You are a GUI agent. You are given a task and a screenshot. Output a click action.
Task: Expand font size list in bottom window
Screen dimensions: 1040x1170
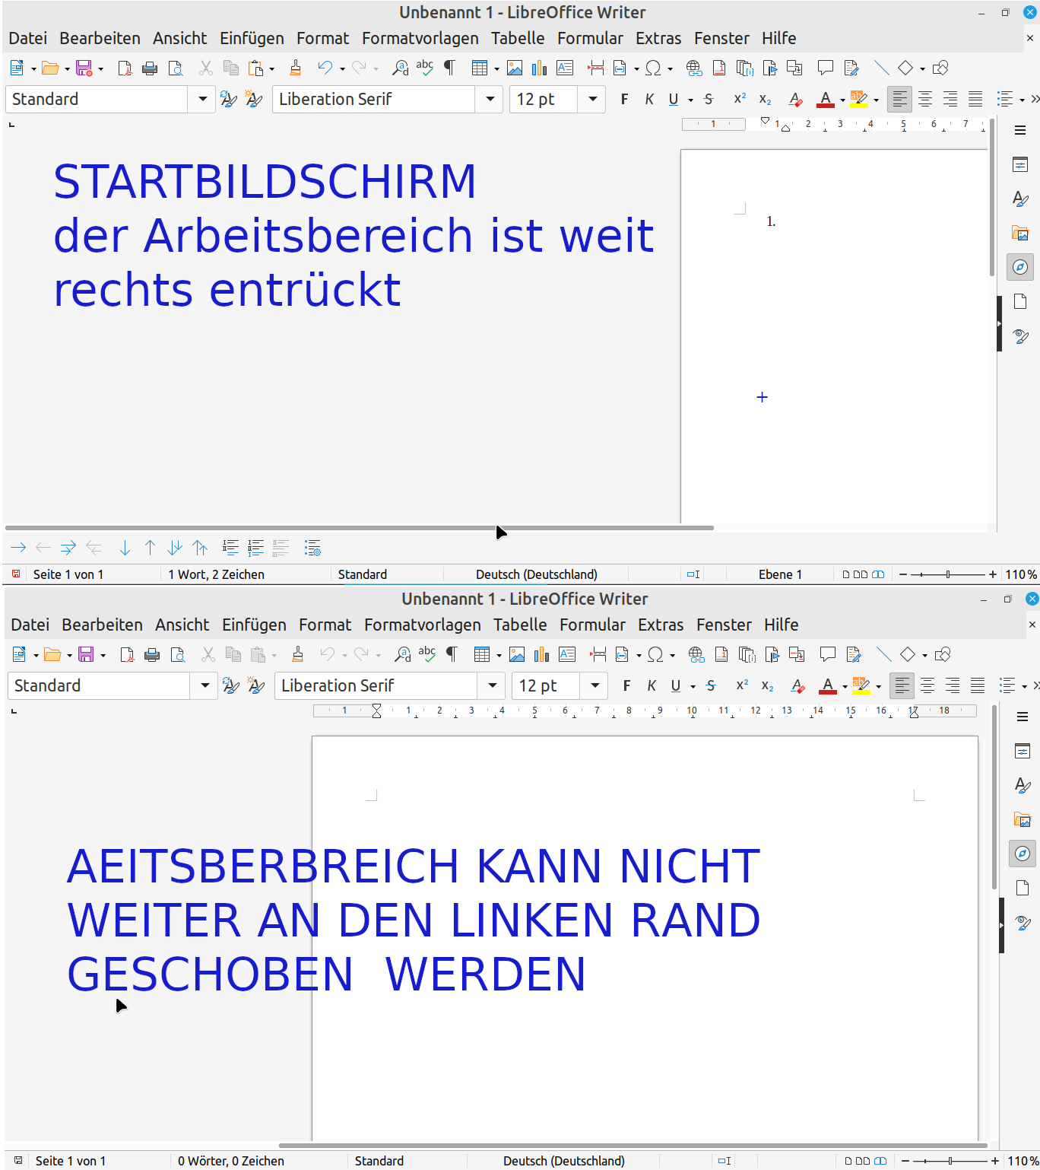click(595, 686)
